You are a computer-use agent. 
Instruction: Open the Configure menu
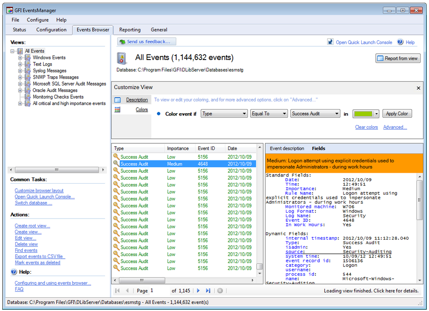[x=38, y=20]
